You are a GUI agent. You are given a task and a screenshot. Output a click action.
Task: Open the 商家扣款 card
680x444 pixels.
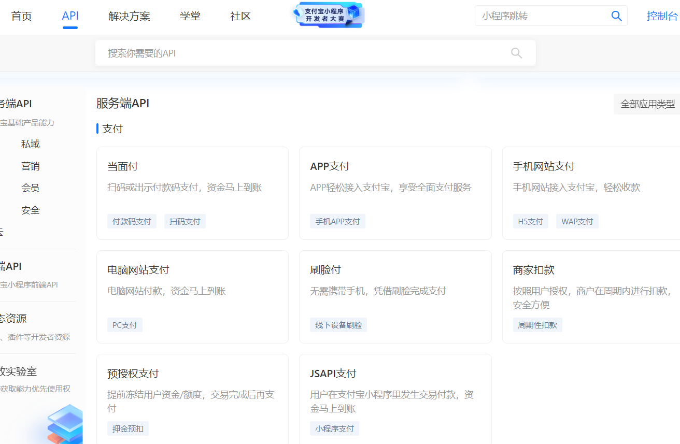[591, 297]
